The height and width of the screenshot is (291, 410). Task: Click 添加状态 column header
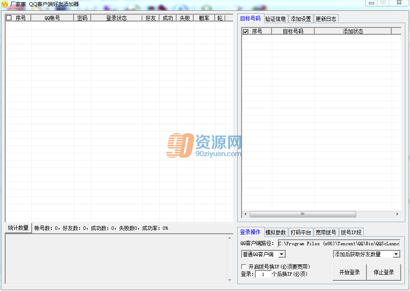[x=353, y=31]
